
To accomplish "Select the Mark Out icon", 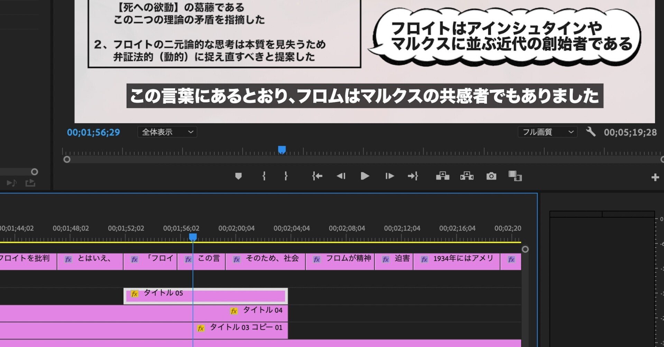I will (286, 176).
